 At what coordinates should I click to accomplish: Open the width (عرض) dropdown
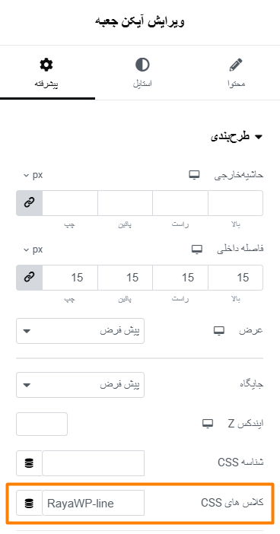(x=81, y=331)
